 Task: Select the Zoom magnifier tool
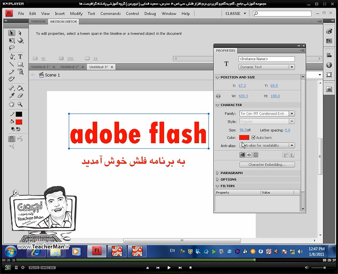pyautogui.click(x=20, y=104)
